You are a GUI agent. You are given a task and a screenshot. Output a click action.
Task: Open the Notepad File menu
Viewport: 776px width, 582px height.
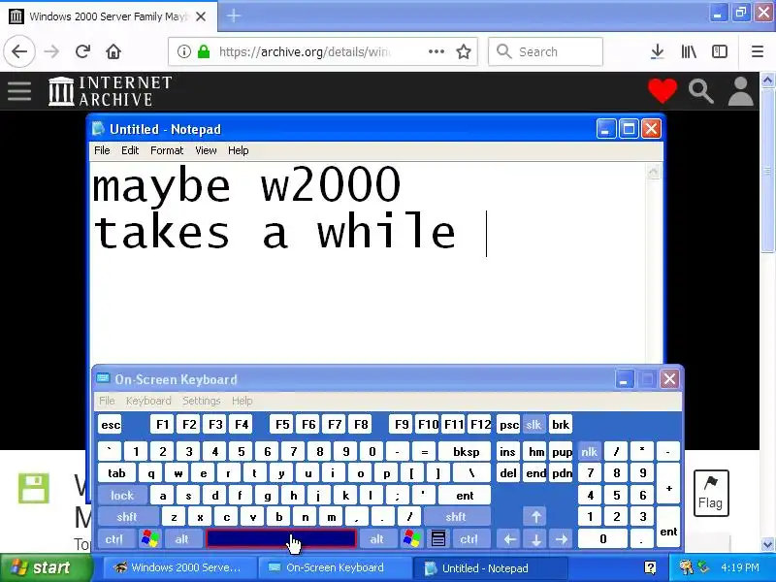102,150
